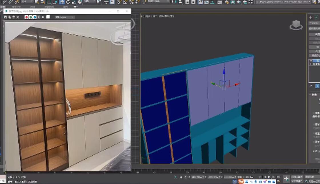Open the selection filter dropdown in toolbar
This screenshot has height=184, width=320.
(27, 2)
